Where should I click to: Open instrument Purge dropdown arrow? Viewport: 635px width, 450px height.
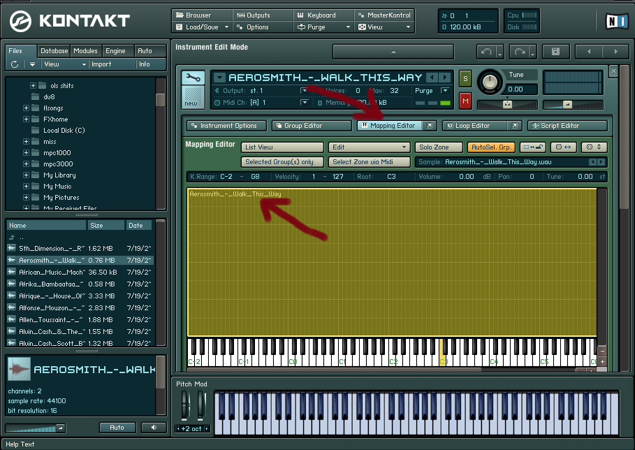click(x=445, y=90)
